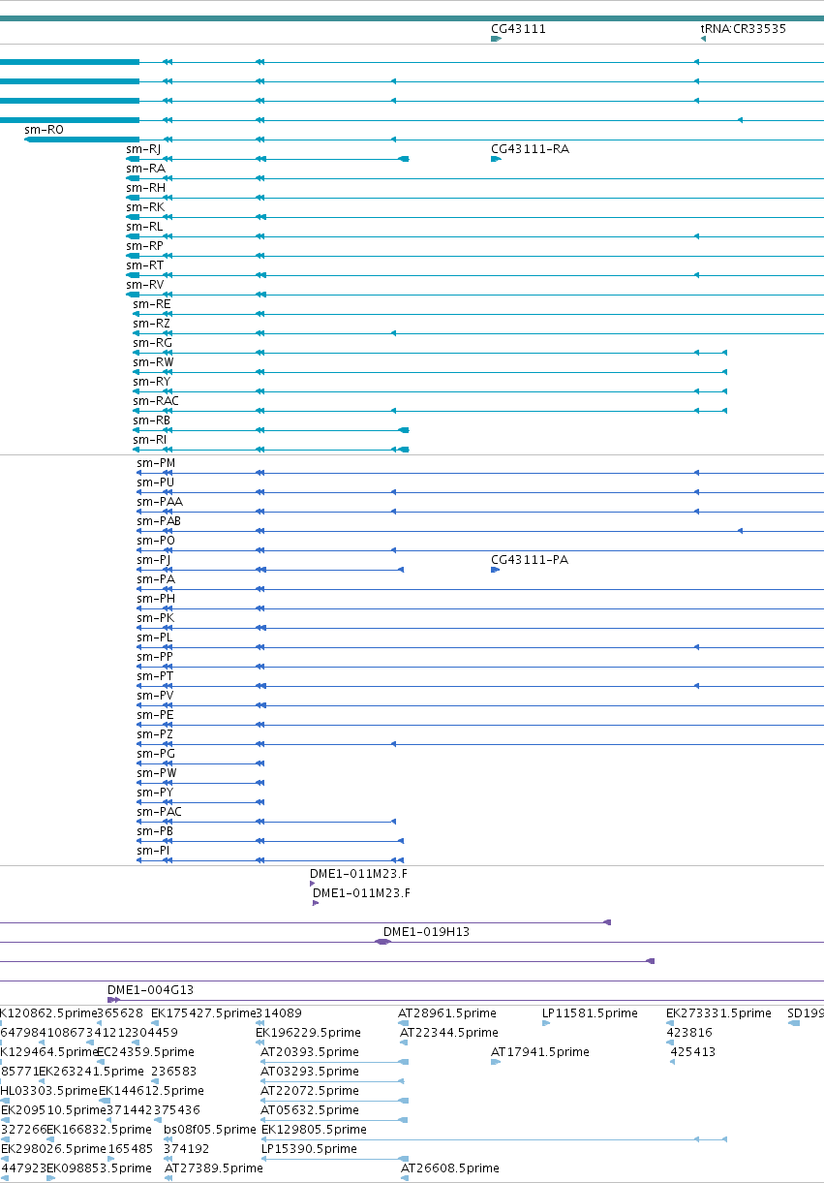Click the sm-RL transcript label

144,227
